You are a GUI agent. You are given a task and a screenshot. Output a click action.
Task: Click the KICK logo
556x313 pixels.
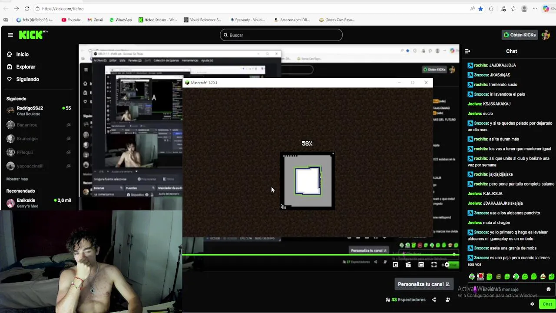coord(33,35)
